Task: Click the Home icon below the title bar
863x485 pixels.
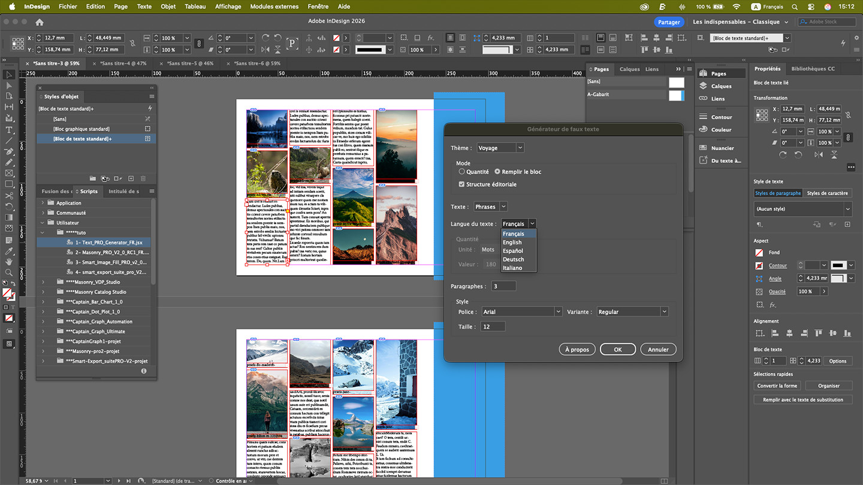Action: click(x=40, y=22)
